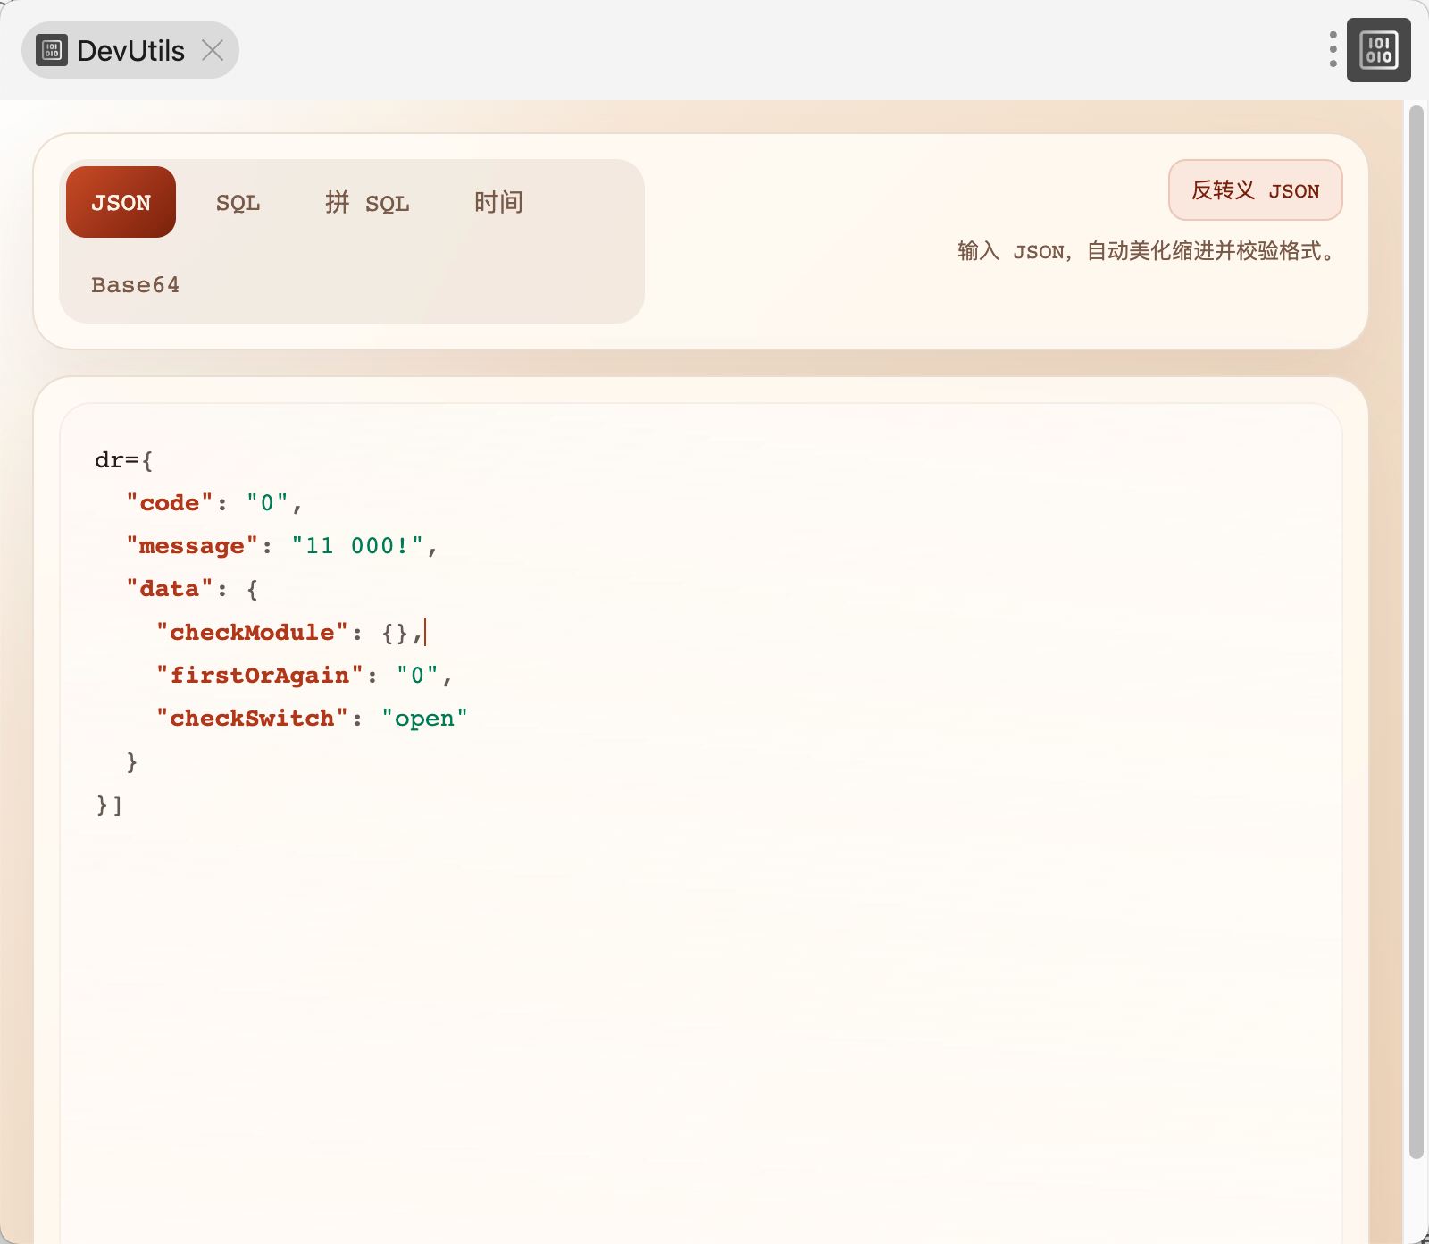The height and width of the screenshot is (1244, 1429).
Task: Click the "code" key in the editor
Action: coord(170,503)
